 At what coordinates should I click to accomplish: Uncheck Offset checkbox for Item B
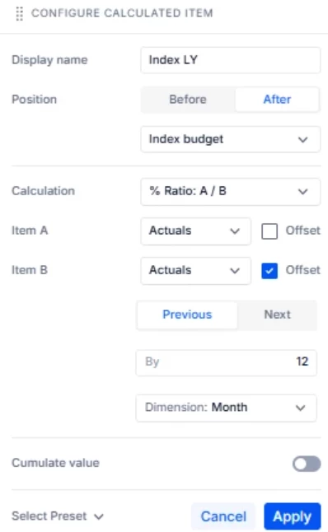(269, 271)
